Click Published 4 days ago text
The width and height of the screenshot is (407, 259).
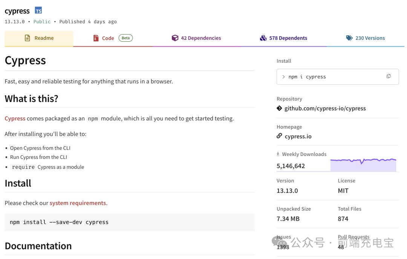(x=88, y=22)
